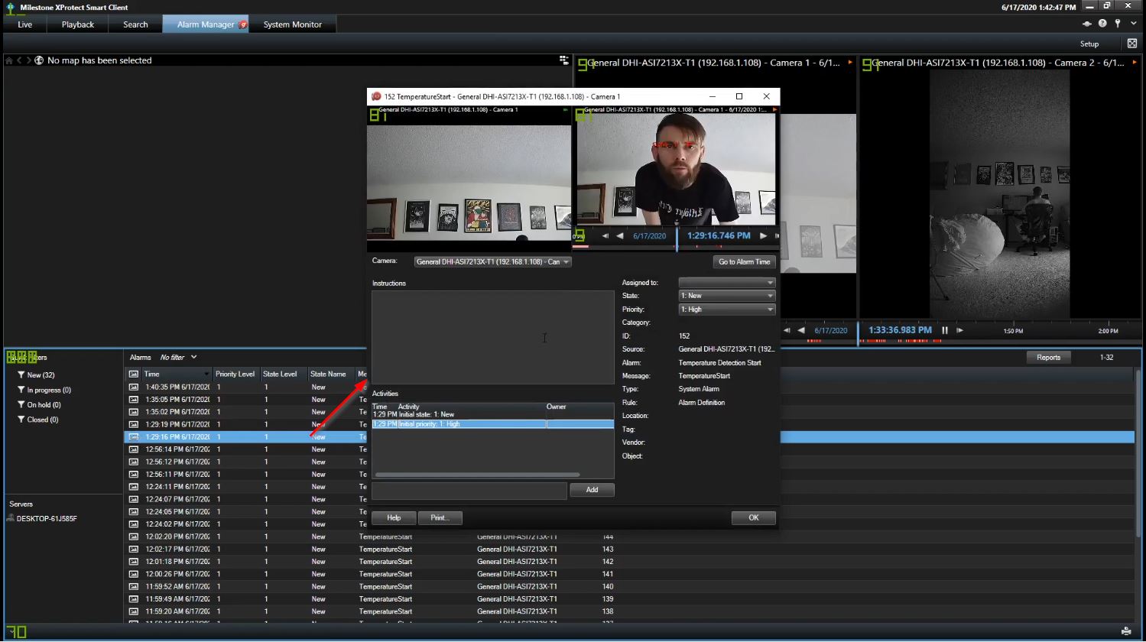Screen dimensions: 1146x642
Task: Open the help question mark icon in top bar
Action: tap(1102, 24)
